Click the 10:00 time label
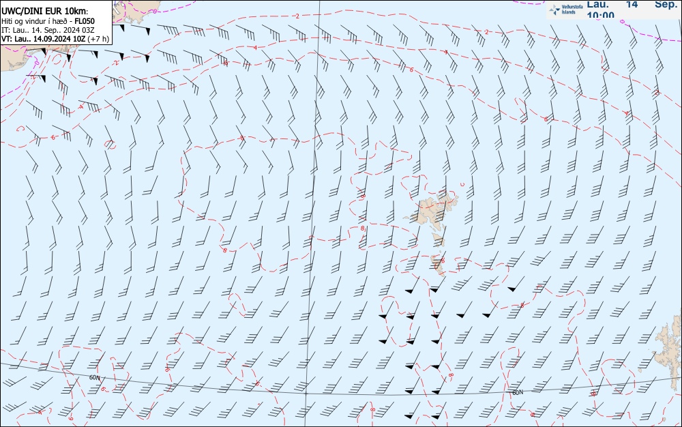Screen dimensions: 682x427 click(600, 15)
